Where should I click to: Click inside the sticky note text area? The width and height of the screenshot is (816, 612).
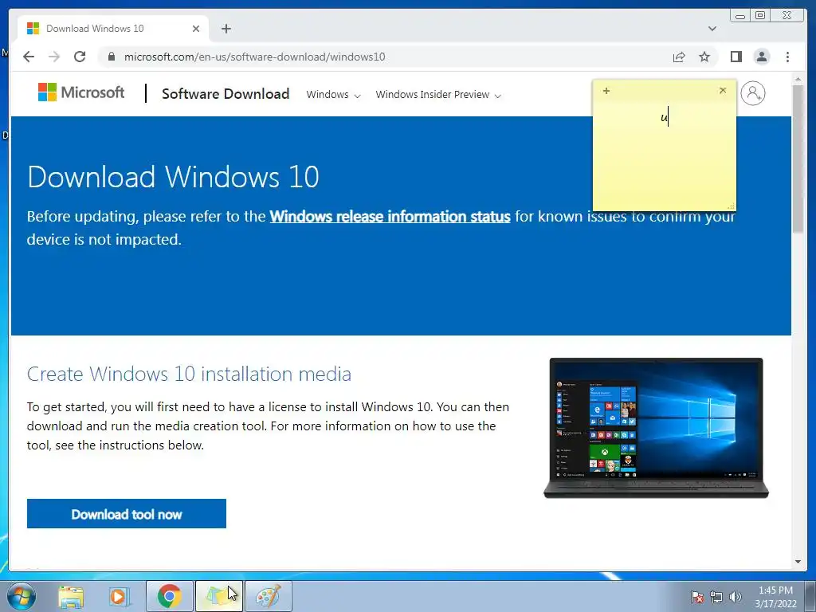(664, 155)
